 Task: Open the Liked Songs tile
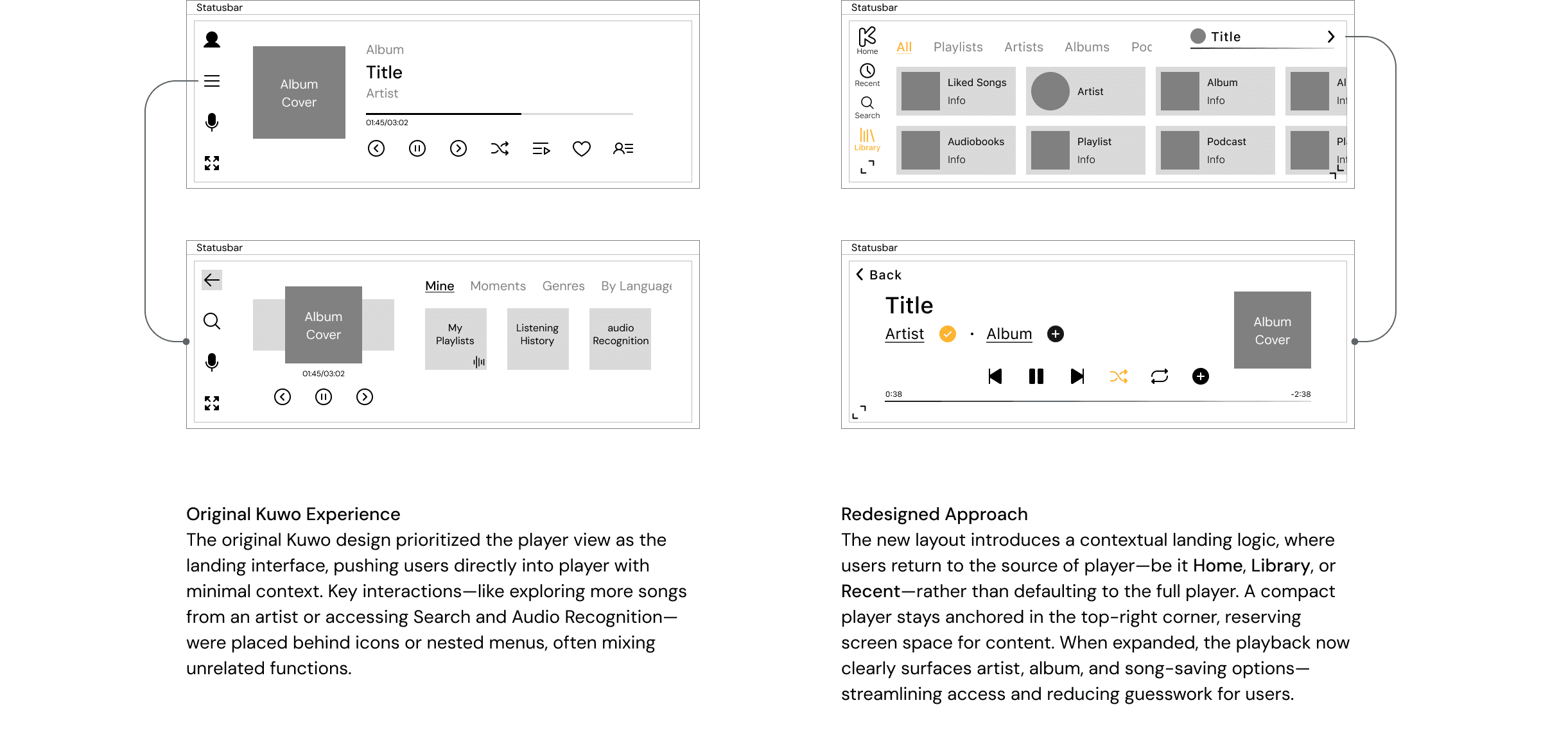pos(955,91)
